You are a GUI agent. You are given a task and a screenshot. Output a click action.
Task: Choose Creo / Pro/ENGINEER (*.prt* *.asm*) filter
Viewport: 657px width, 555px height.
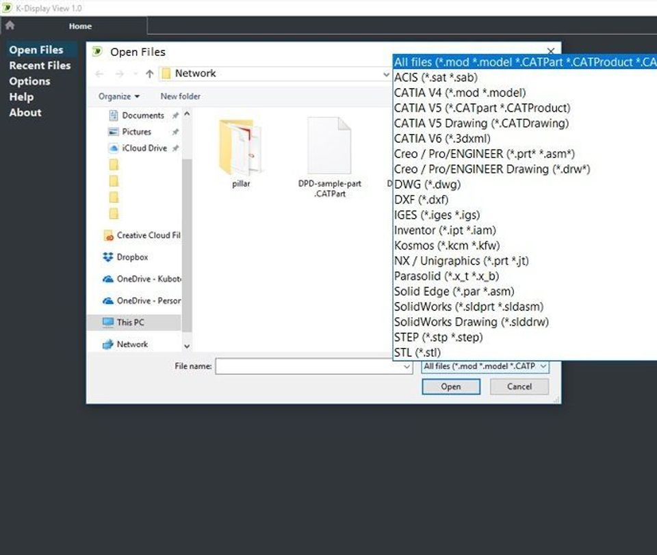[525, 154]
